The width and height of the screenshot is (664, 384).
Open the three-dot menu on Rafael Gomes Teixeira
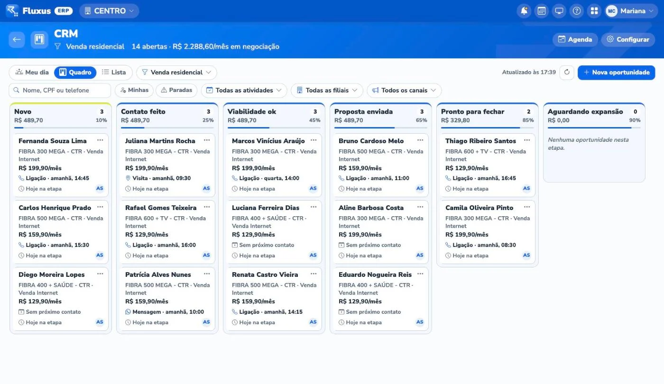click(207, 207)
